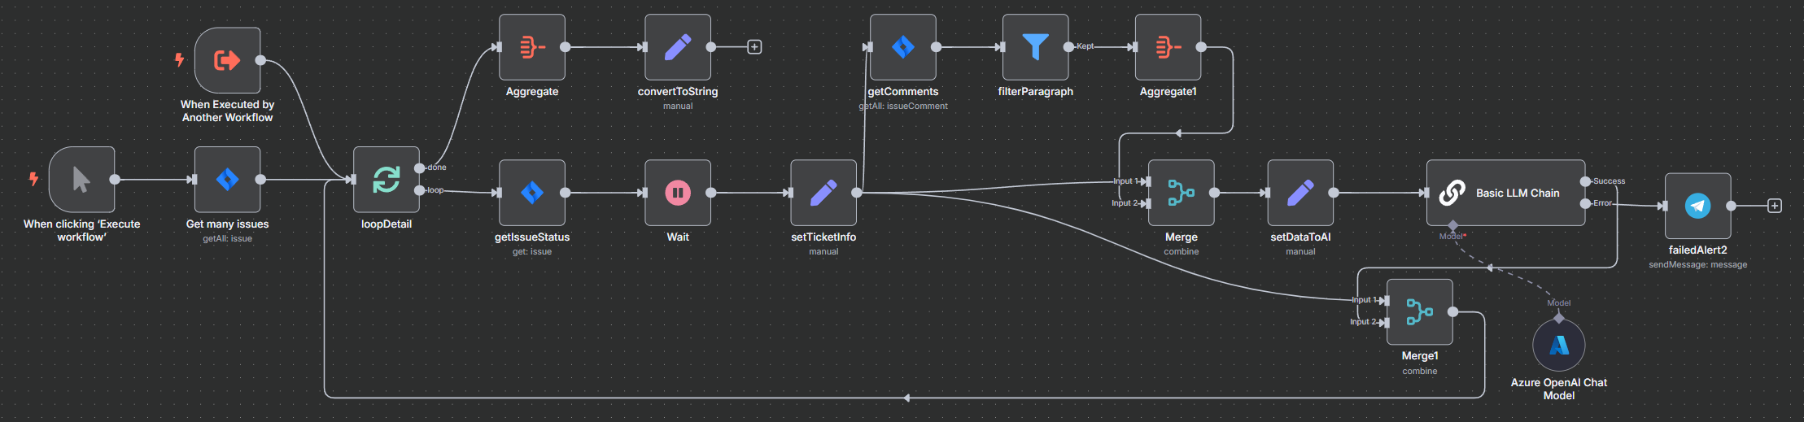The height and width of the screenshot is (422, 1804).
Task: Open the getIssueStatus Jira node
Action: pos(532,193)
